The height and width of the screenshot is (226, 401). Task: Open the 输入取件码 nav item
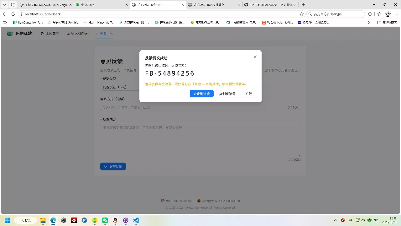click(x=77, y=33)
